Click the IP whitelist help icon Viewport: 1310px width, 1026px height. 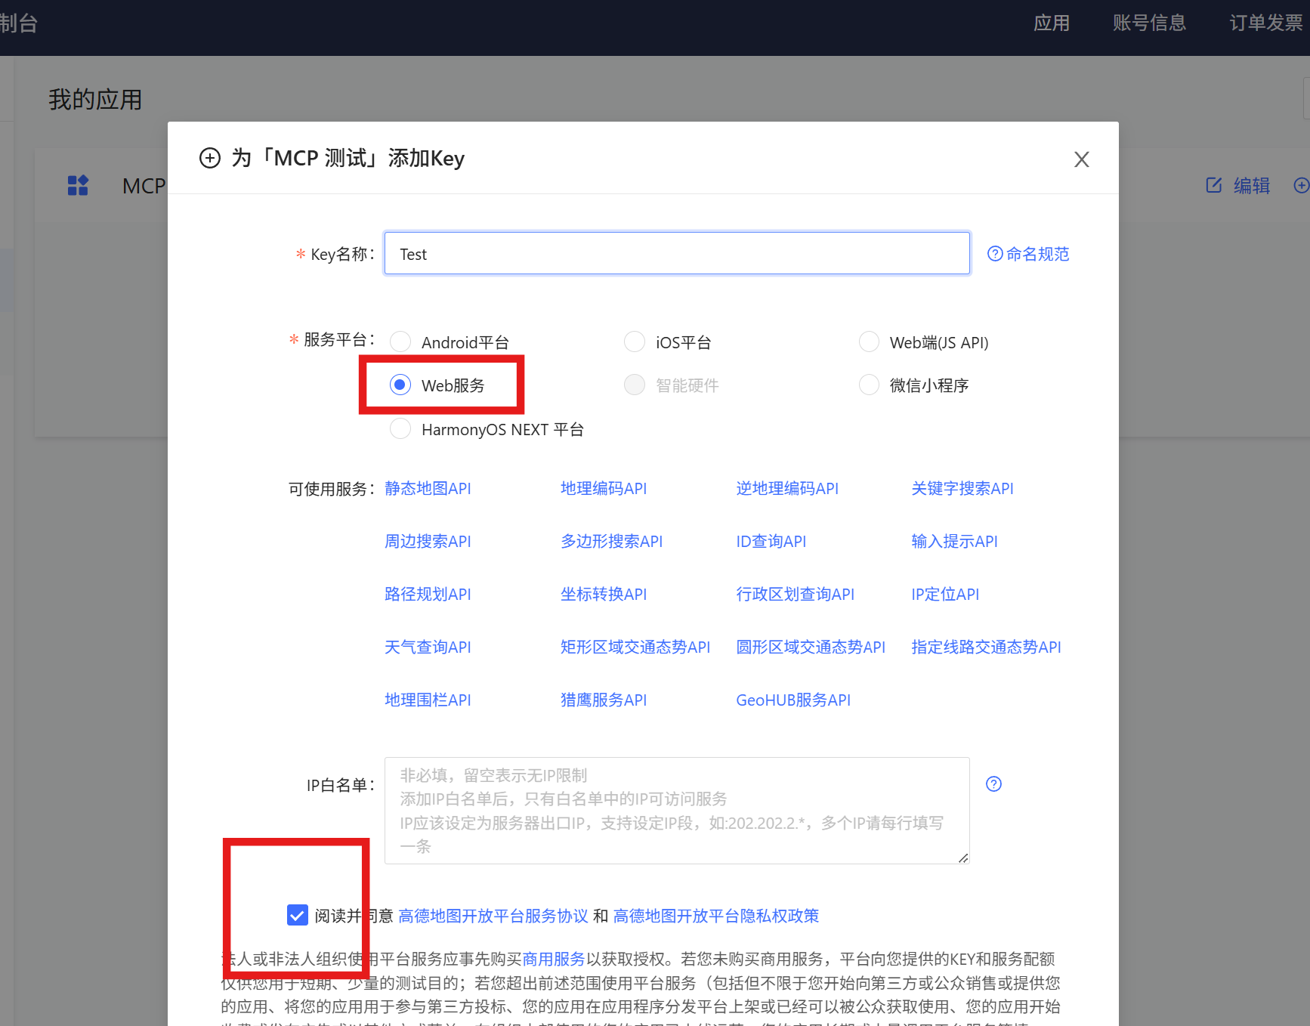tap(994, 784)
